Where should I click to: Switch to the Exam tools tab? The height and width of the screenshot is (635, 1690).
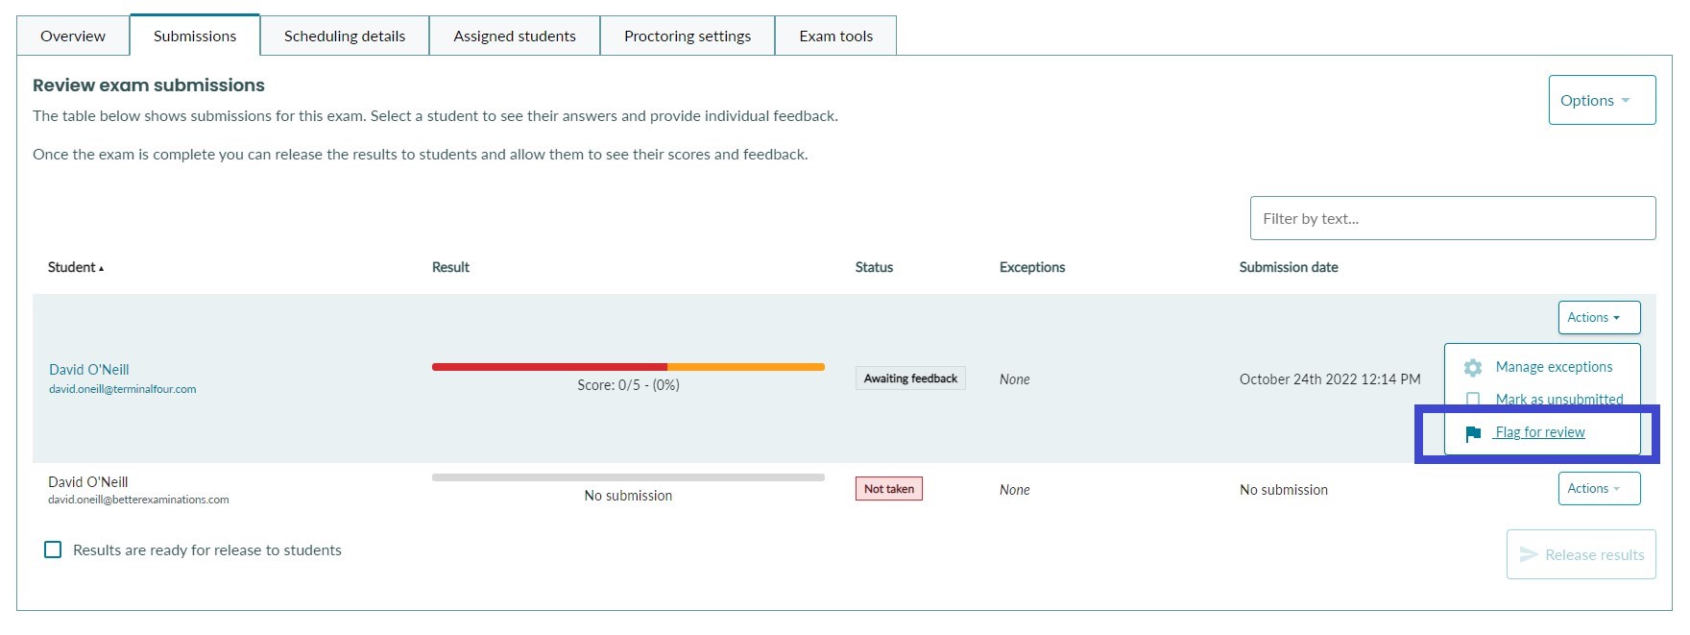[x=836, y=36]
